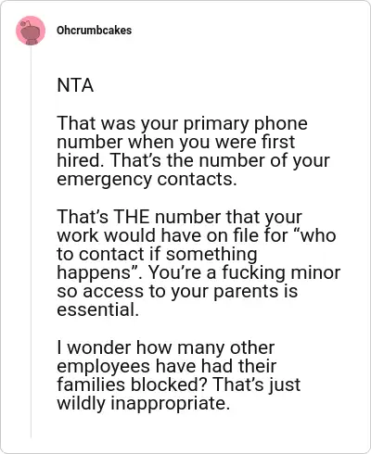This screenshot has width=371, height=454.
Task: Click the word "essential"
Action: pos(96,309)
